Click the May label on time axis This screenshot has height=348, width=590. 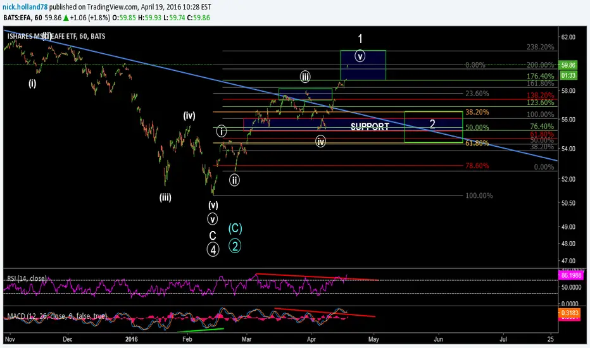point(373,339)
